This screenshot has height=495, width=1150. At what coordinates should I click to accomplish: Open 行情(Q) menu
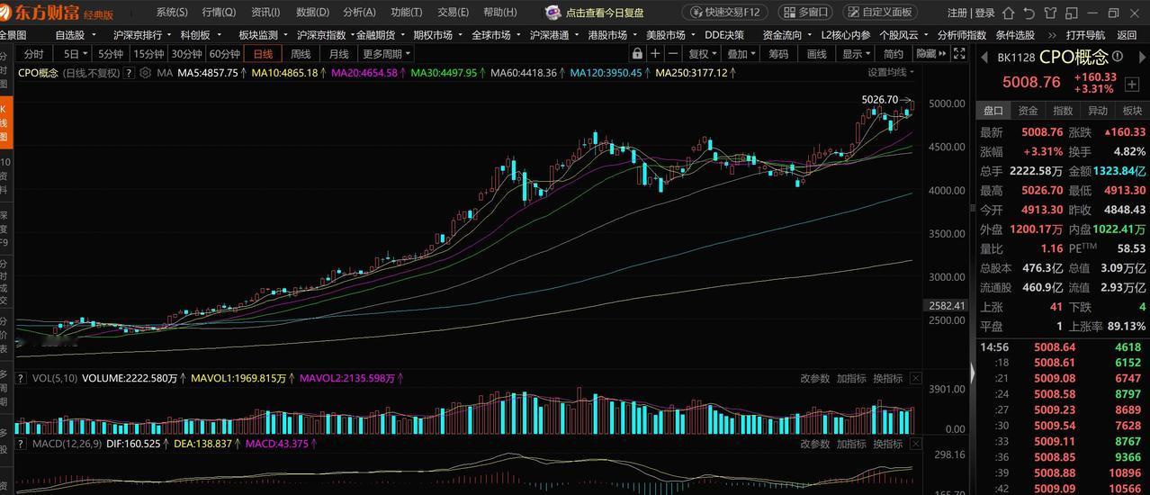click(x=219, y=13)
